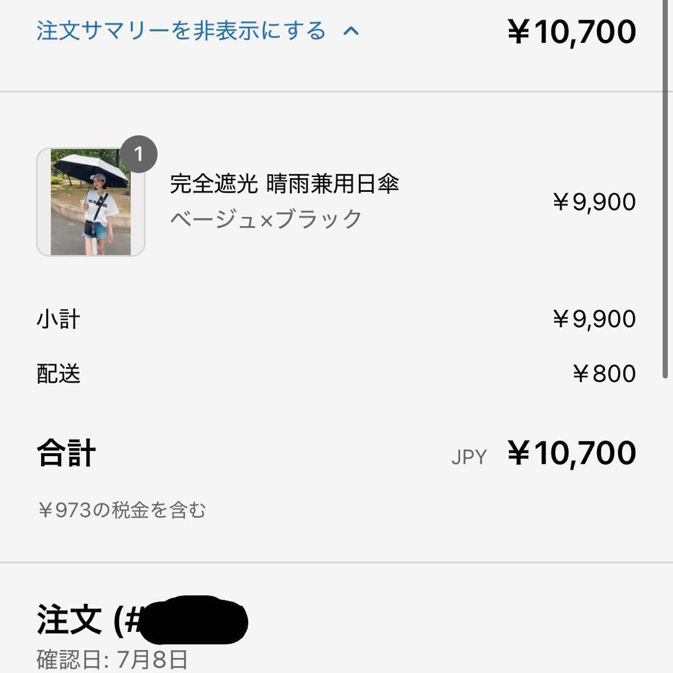Click the blacked-out order number

193,621
